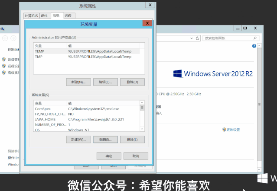
Task: Confirm with 确定 in 环境变量 dialog
Action: pos(109,156)
